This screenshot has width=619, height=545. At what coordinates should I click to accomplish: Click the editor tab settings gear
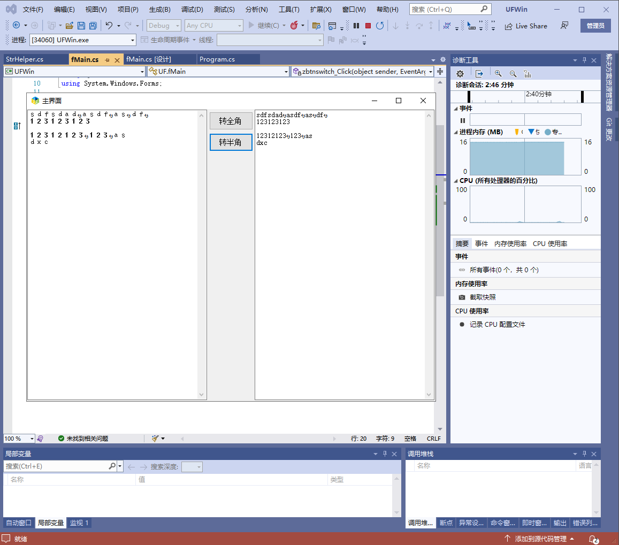[443, 59]
